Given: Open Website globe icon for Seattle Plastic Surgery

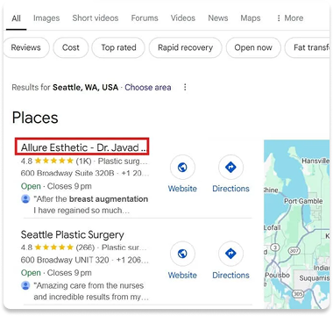Looking at the screenshot, I should 182,254.
